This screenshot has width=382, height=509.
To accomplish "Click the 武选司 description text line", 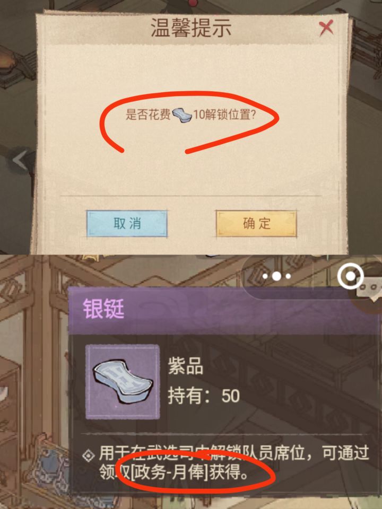I will click(234, 453).
